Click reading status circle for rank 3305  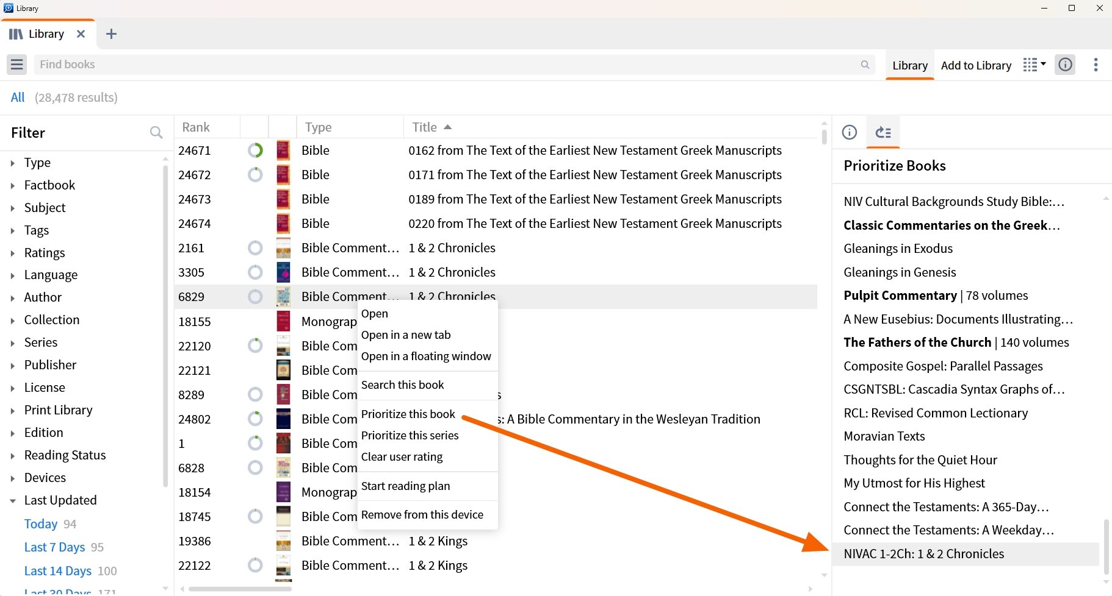click(255, 272)
